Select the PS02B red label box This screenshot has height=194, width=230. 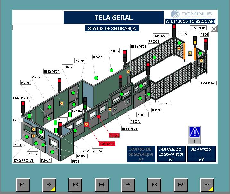(114, 136)
